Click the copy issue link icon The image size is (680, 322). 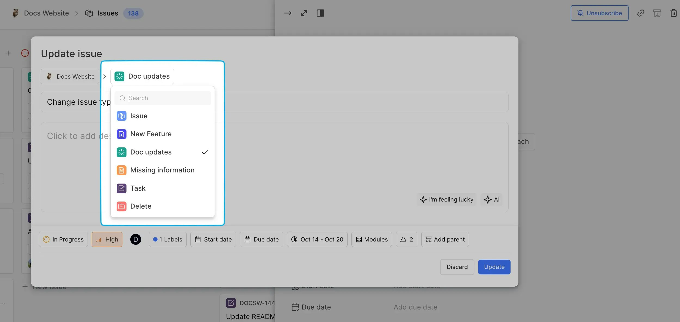[x=641, y=13]
